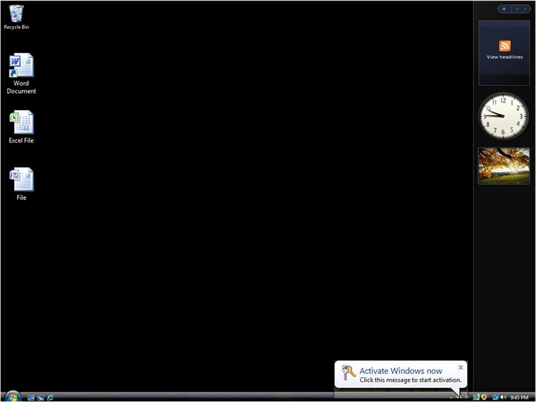Click Show Desktop in Quick Launch
Screen dimensions: 536x402
pos(31,398)
